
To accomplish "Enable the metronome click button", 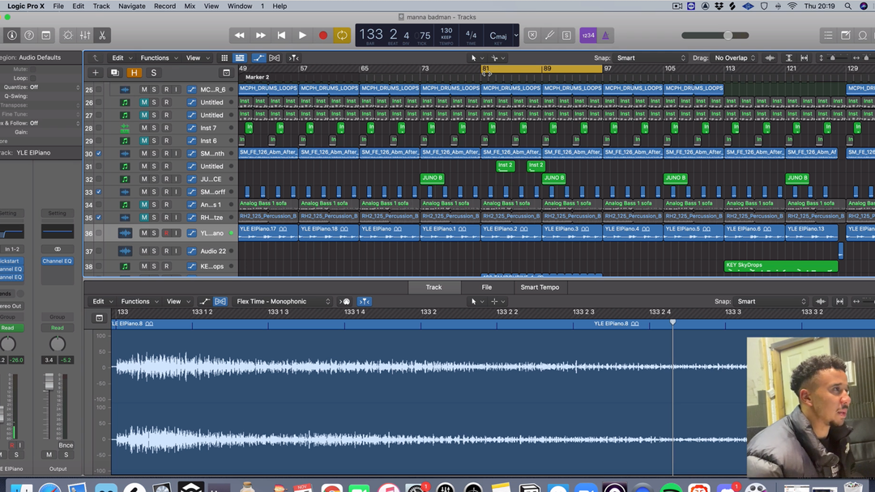I will tap(605, 36).
